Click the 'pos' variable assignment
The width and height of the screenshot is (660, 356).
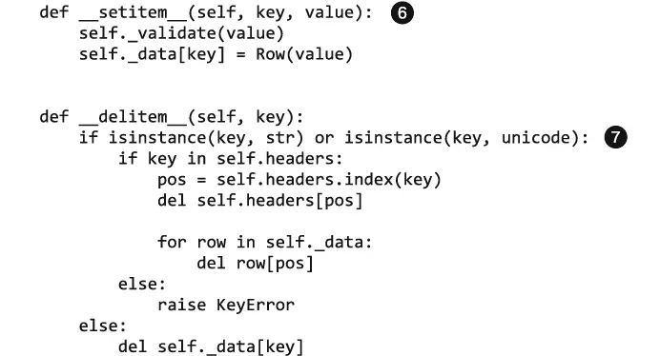click(x=172, y=181)
